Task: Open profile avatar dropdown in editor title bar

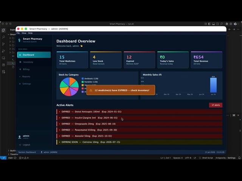Action: pyautogui.click(x=236, y=24)
